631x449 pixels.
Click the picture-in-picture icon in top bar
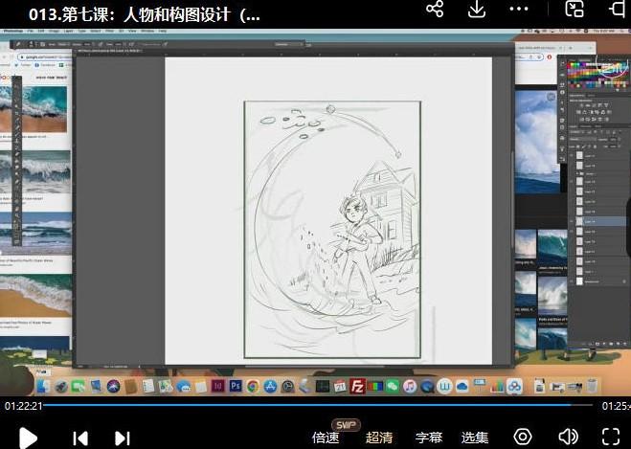tap(575, 10)
